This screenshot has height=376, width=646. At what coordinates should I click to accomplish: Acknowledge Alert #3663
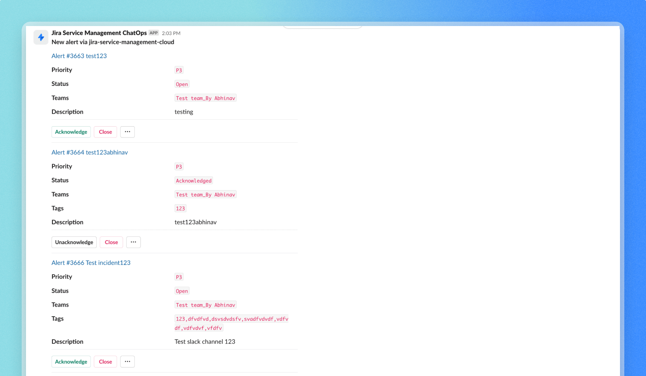71,131
